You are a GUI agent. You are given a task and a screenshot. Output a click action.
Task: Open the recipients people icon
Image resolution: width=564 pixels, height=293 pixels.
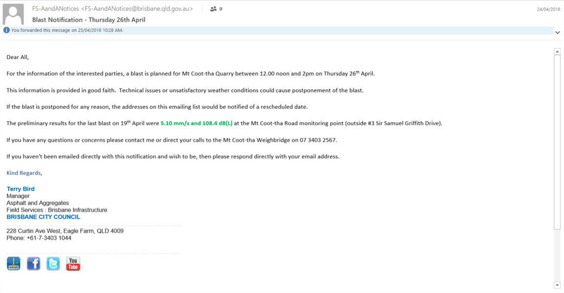213,9
